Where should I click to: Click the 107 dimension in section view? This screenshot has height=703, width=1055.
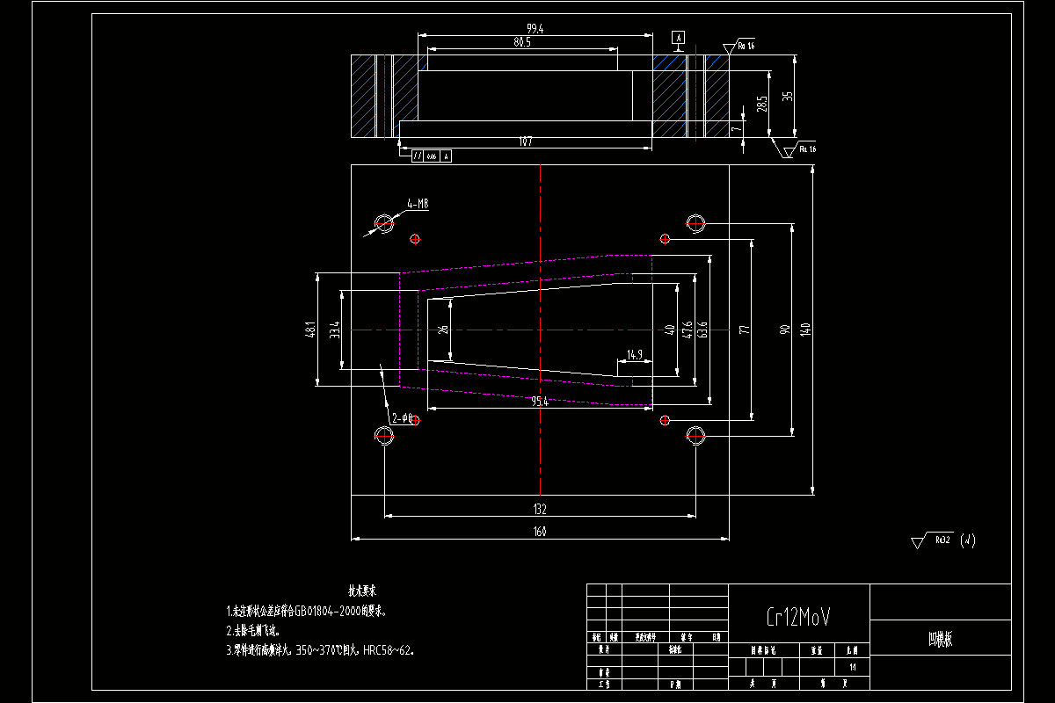(526, 141)
